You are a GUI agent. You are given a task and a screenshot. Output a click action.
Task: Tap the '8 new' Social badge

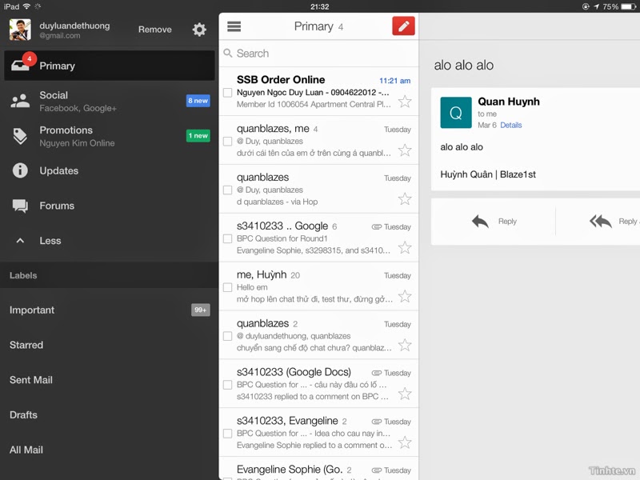198,101
